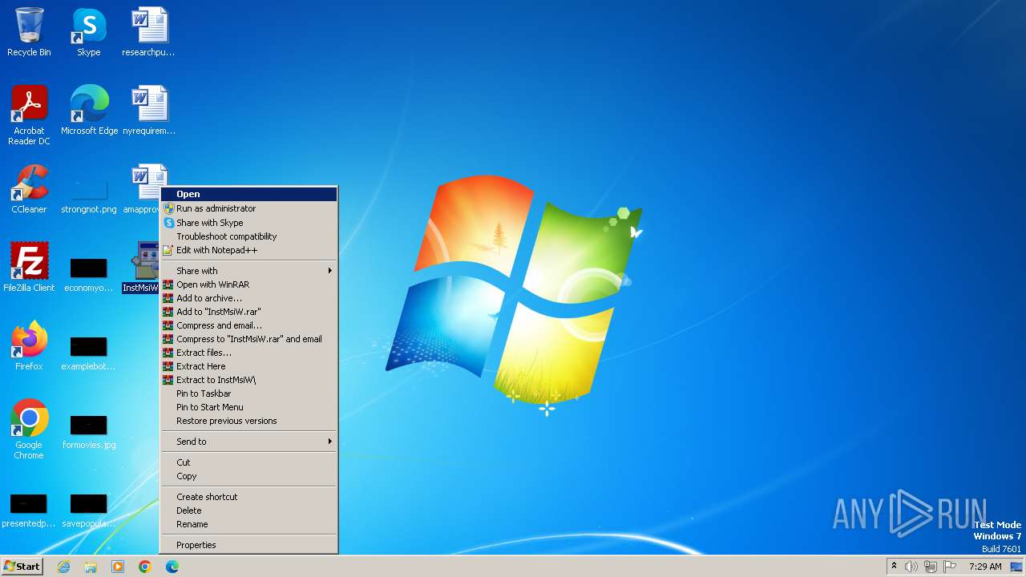The width and height of the screenshot is (1026, 577).
Task: Show hidden tray icons arrow
Action: point(894,567)
